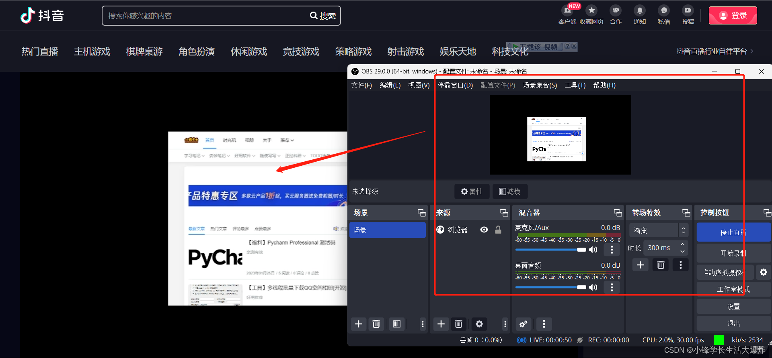Open the 属性 properties button
This screenshot has height=358, width=772.
[472, 191]
